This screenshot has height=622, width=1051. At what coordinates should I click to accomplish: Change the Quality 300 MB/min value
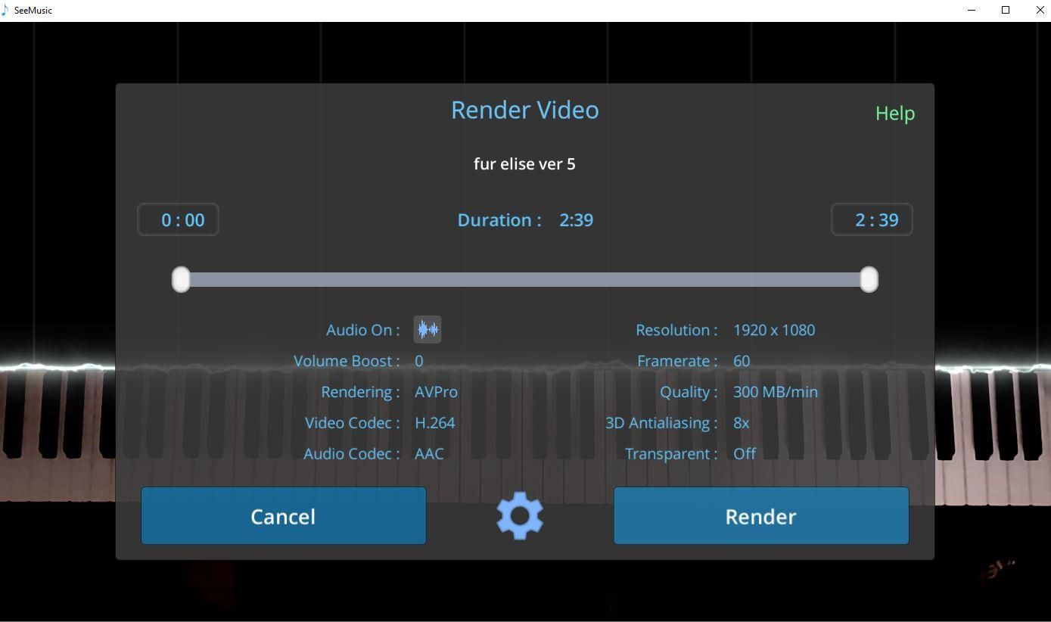pos(776,392)
